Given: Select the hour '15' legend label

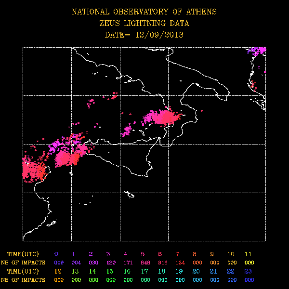Looking at the screenshot, I should [110, 271].
